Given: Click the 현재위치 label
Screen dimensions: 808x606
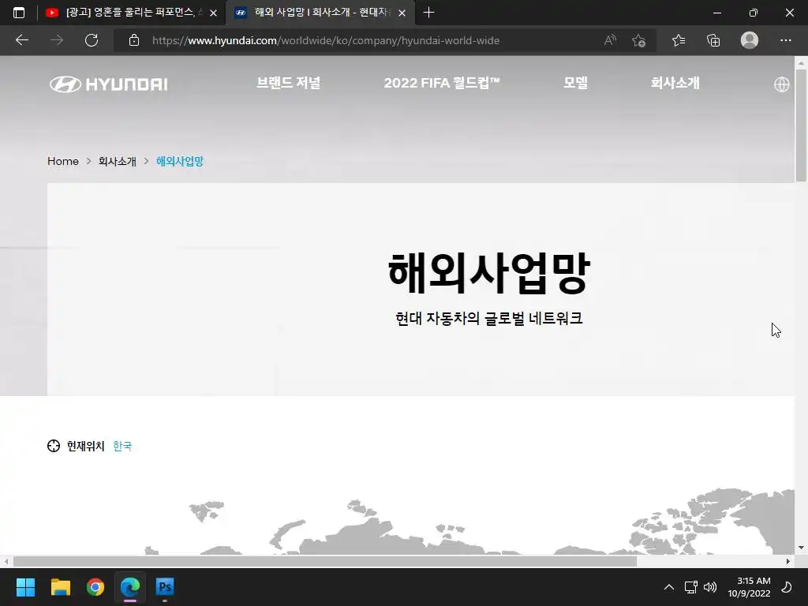Looking at the screenshot, I should [x=85, y=446].
